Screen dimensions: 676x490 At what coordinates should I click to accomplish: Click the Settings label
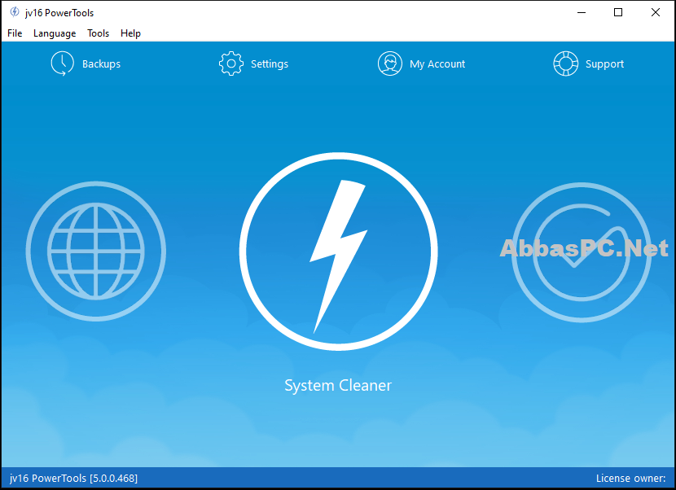pos(270,63)
